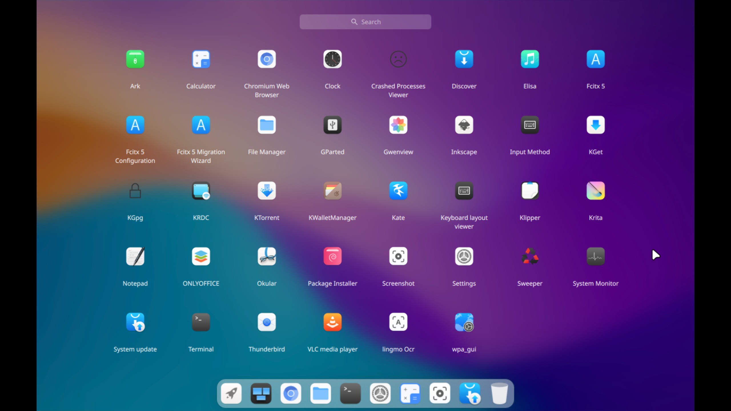The height and width of the screenshot is (411, 731).
Task: Open Elisa music player
Action: [530, 59]
